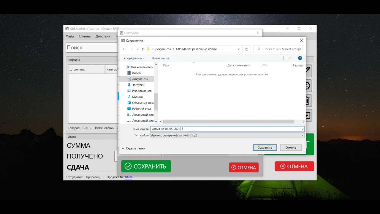Refresh the current folder listing

(247, 49)
